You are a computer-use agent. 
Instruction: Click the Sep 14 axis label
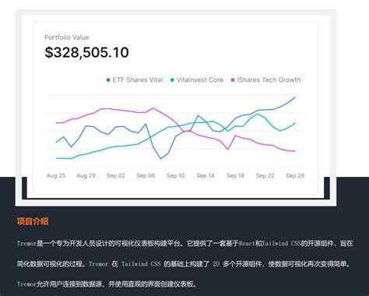pyautogui.click(x=206, y=176)
